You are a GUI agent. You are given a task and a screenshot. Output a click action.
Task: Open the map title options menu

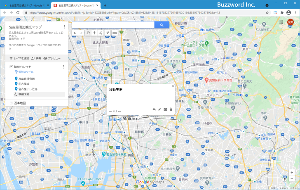64,27
